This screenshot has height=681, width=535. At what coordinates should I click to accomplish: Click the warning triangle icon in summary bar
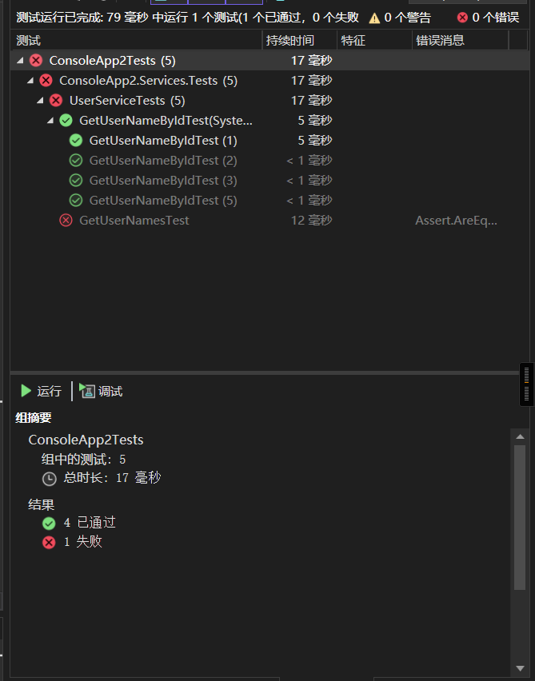(x=374, y=18)
